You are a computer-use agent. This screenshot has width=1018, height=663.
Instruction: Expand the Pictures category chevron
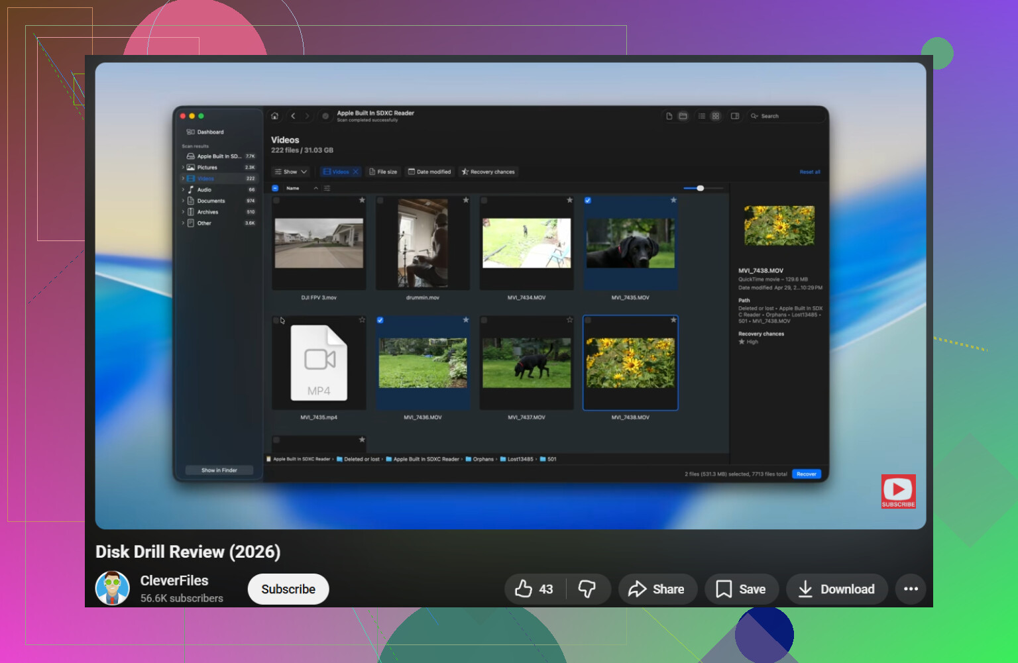coord(183,168)
